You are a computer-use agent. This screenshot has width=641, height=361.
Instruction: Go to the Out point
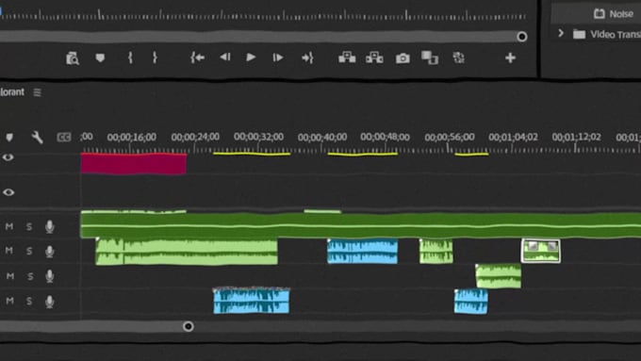(307, 57)
